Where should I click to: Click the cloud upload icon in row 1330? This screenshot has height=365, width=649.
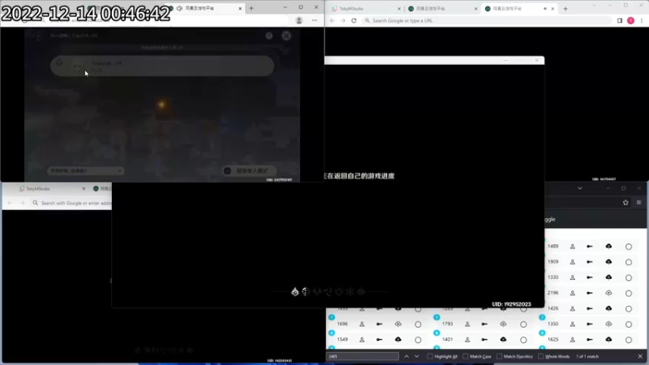coord(608,277)
